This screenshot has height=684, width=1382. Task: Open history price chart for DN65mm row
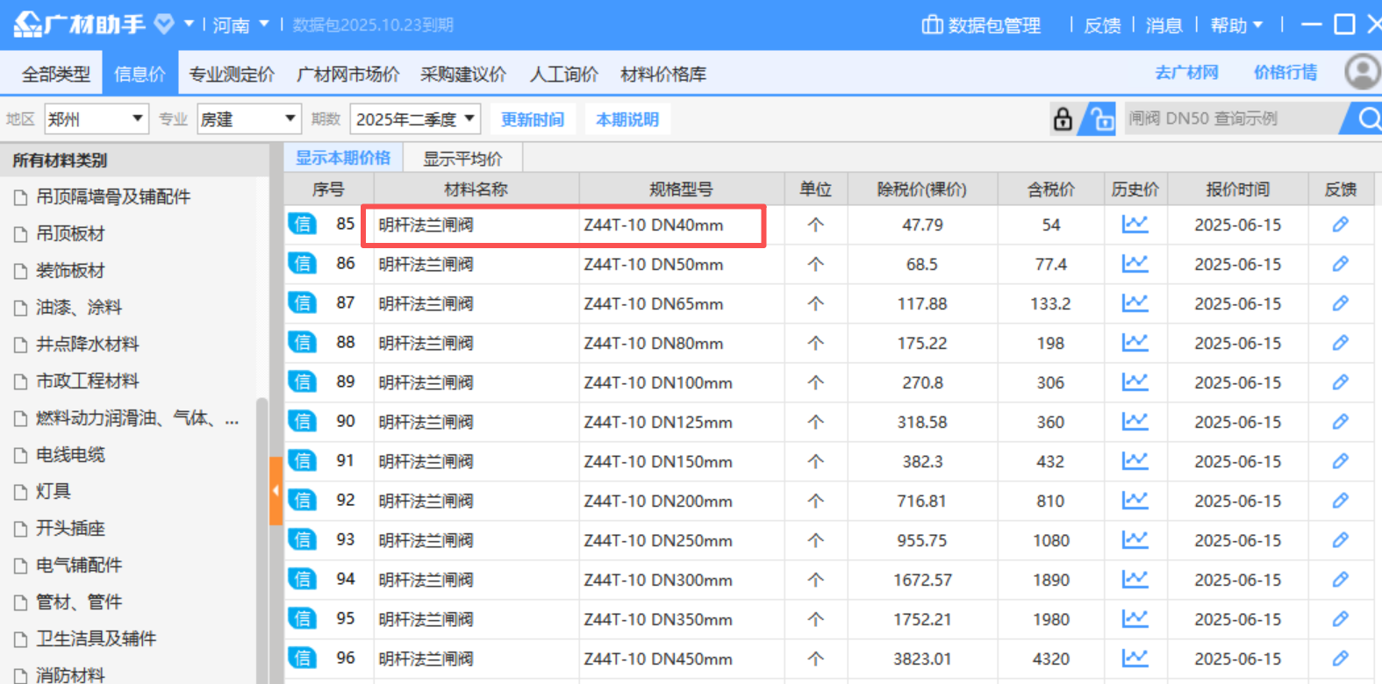click(x=1135, y=303)
